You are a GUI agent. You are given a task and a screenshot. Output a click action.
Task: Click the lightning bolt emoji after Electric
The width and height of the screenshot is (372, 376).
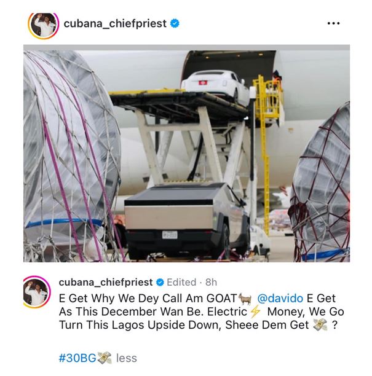tap(255, 312)
